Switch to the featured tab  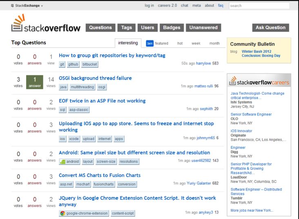tap(161, 43)
